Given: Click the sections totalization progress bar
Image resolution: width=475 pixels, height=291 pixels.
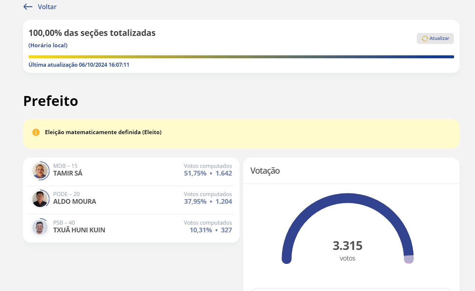Looking at the screenshot, I should 241,57.
